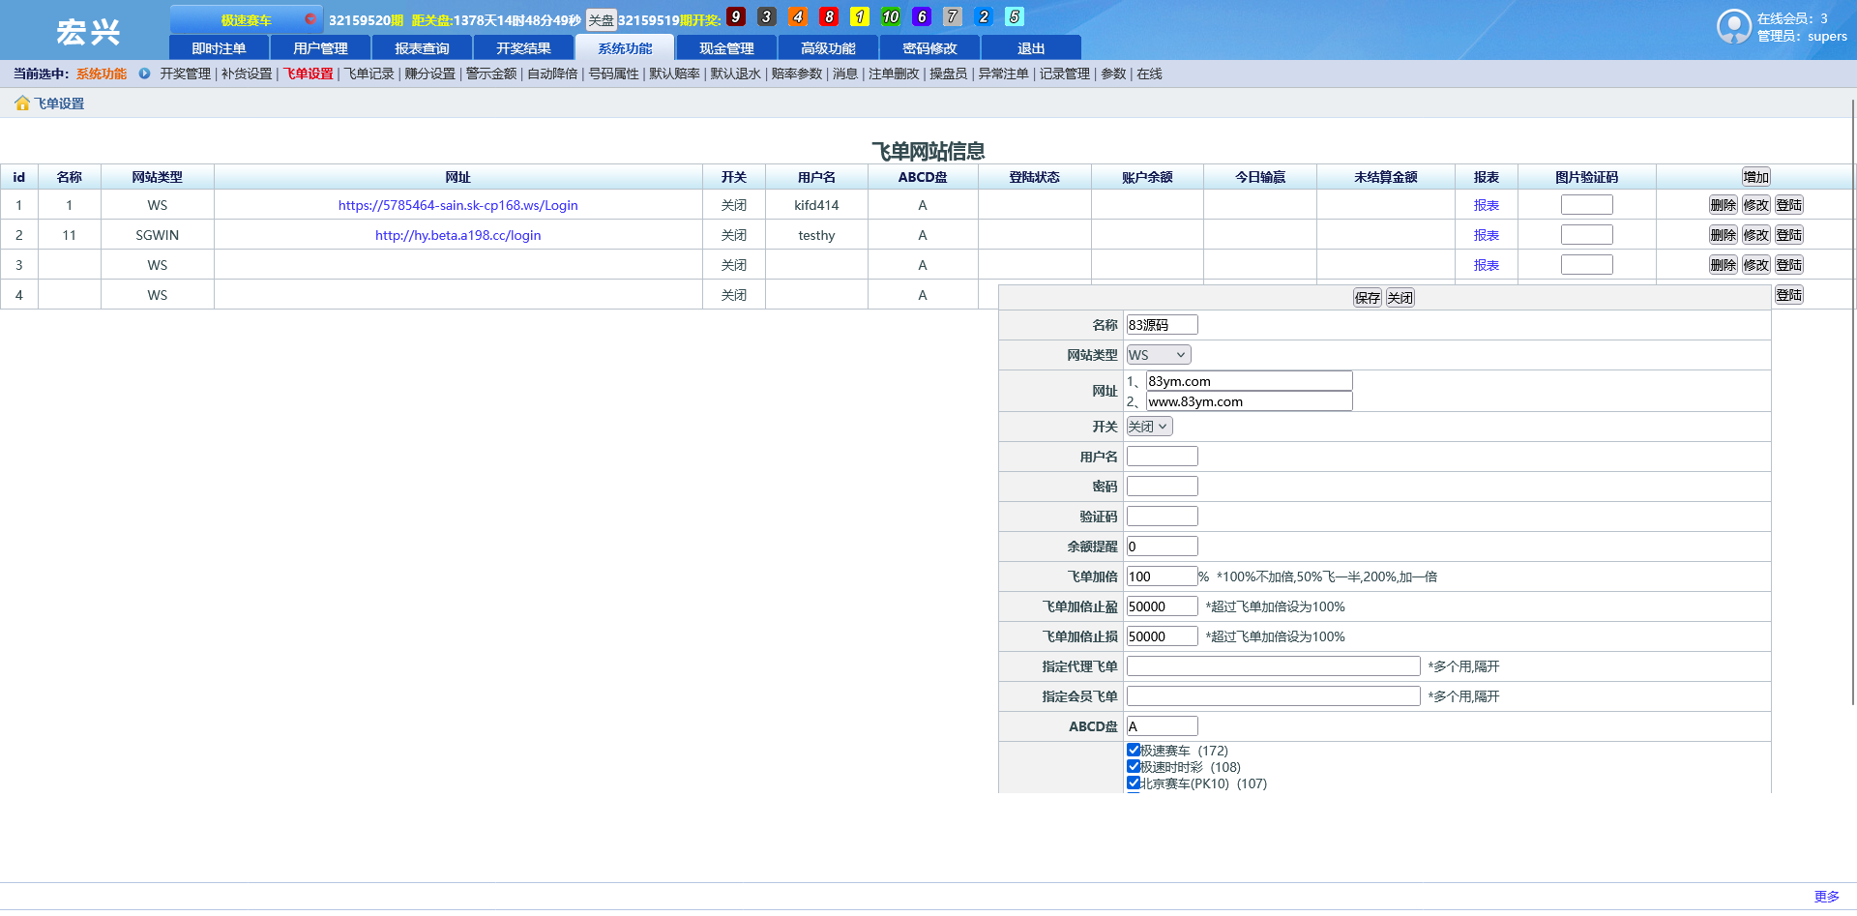Click the 关闭 button beside 保存
Image resolution: width=1857 pixels, height=916 pixels.
(1400, 298)
